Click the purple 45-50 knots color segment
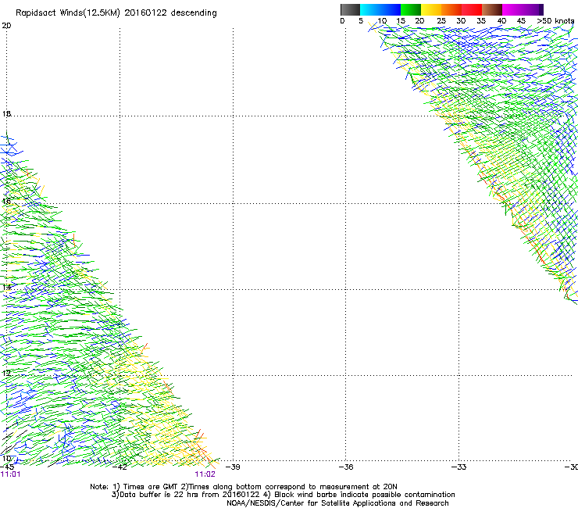This screenshot has height=508, width=578. 533,9
